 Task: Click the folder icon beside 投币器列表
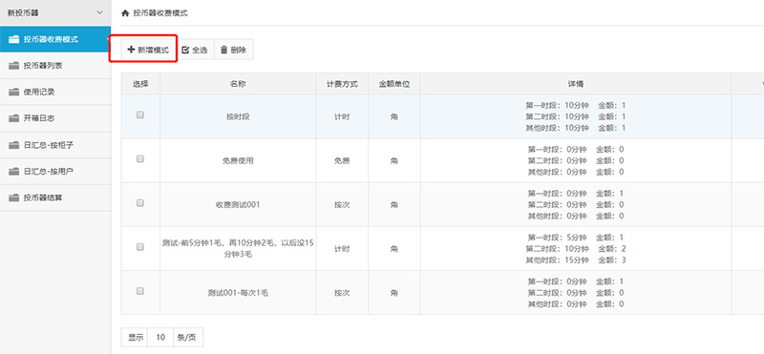(14, 66)
